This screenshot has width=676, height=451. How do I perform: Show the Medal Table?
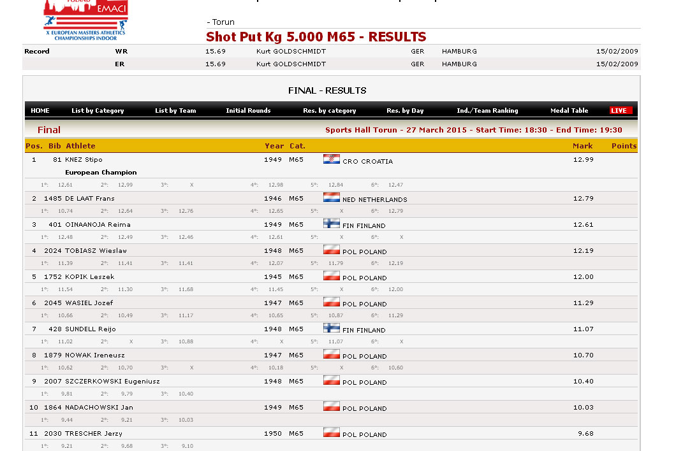tap(569, 111)
